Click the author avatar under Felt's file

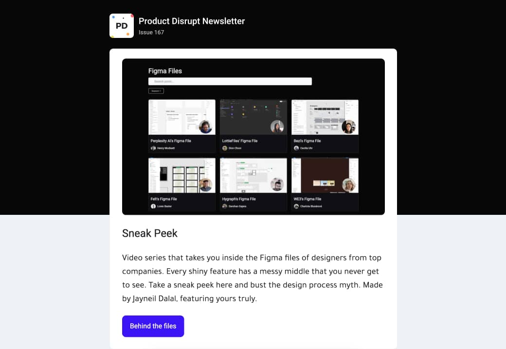153,206
